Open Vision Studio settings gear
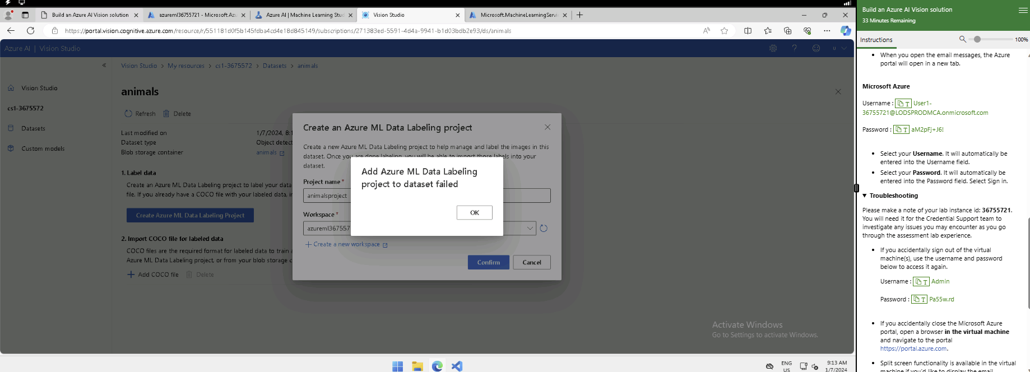1030x372 pixels. coord(773,48)
